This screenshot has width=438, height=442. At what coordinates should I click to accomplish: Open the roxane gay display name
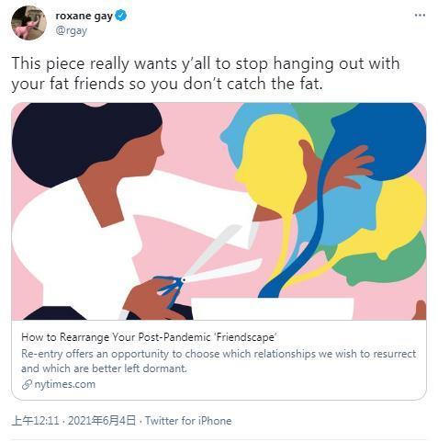click(84, 16)
